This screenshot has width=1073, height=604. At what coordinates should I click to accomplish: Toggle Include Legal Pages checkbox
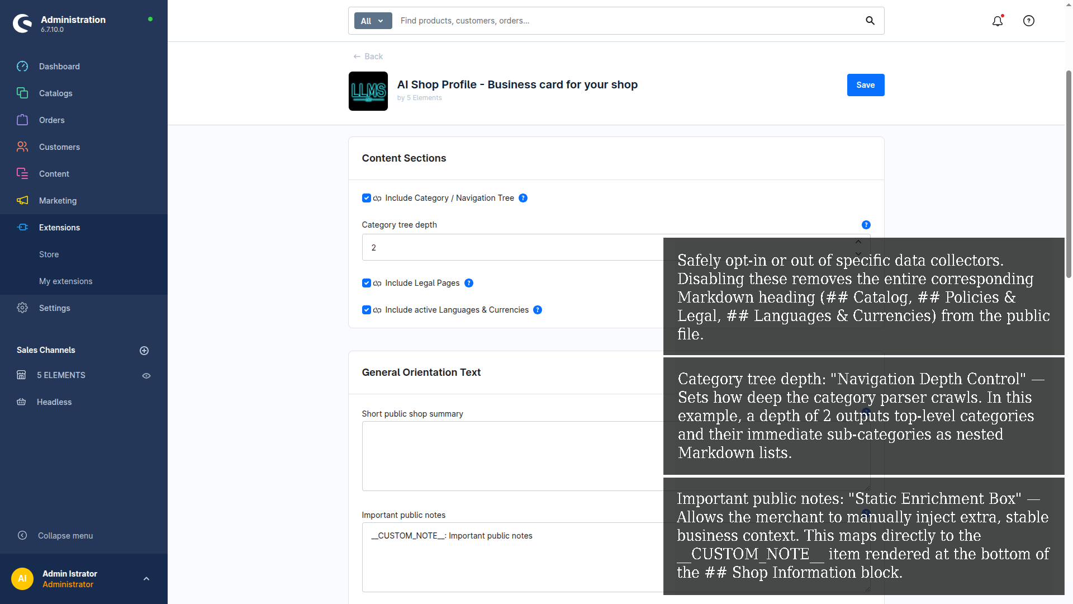[x=367, y=283]
